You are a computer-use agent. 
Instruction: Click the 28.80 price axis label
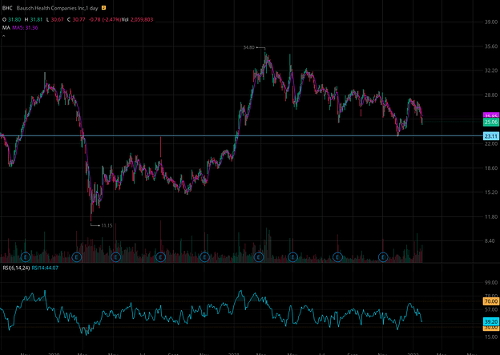491,95
